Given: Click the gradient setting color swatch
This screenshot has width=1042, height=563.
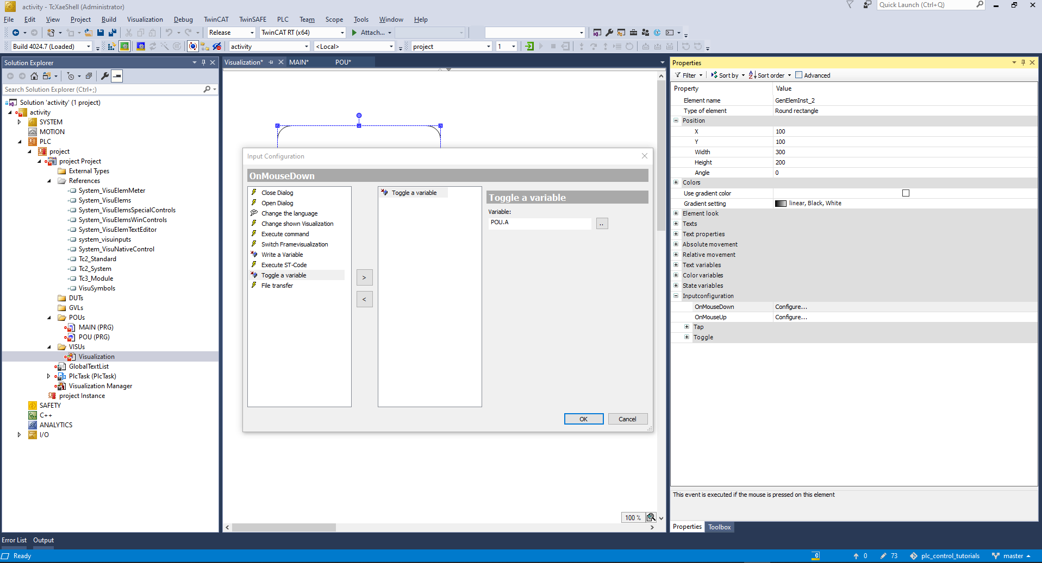Looking at the screenshot, I should click(781, 204).
